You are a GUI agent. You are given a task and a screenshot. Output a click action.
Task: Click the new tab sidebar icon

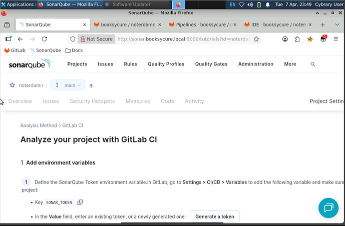pyautogui.click(x=9, y=39)
